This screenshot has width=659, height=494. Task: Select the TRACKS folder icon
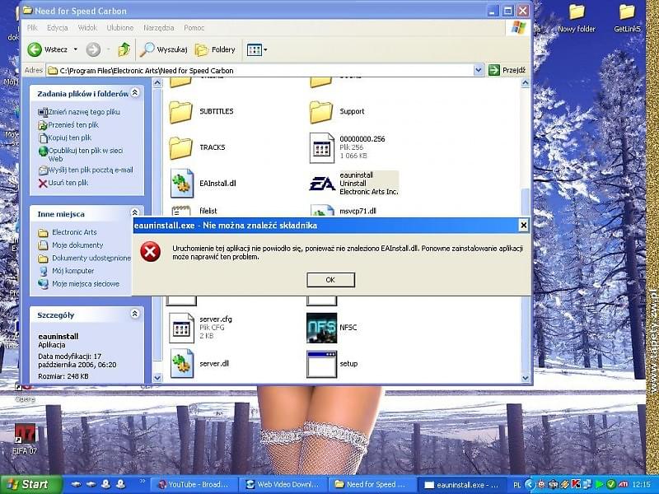181,148
